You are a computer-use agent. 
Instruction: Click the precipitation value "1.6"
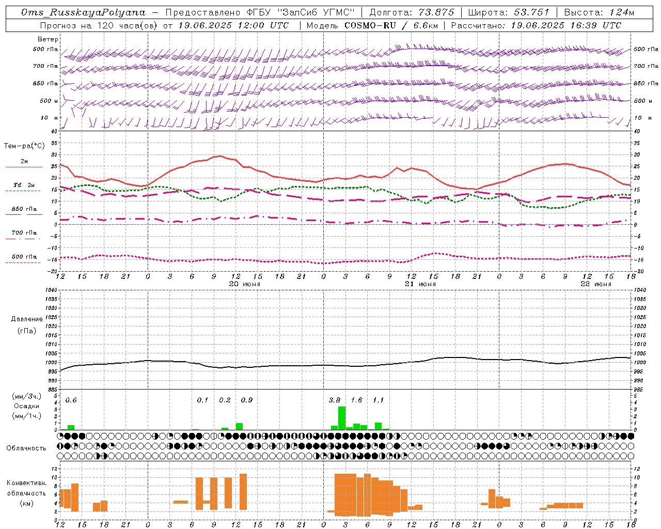click(x=357, y=400)
